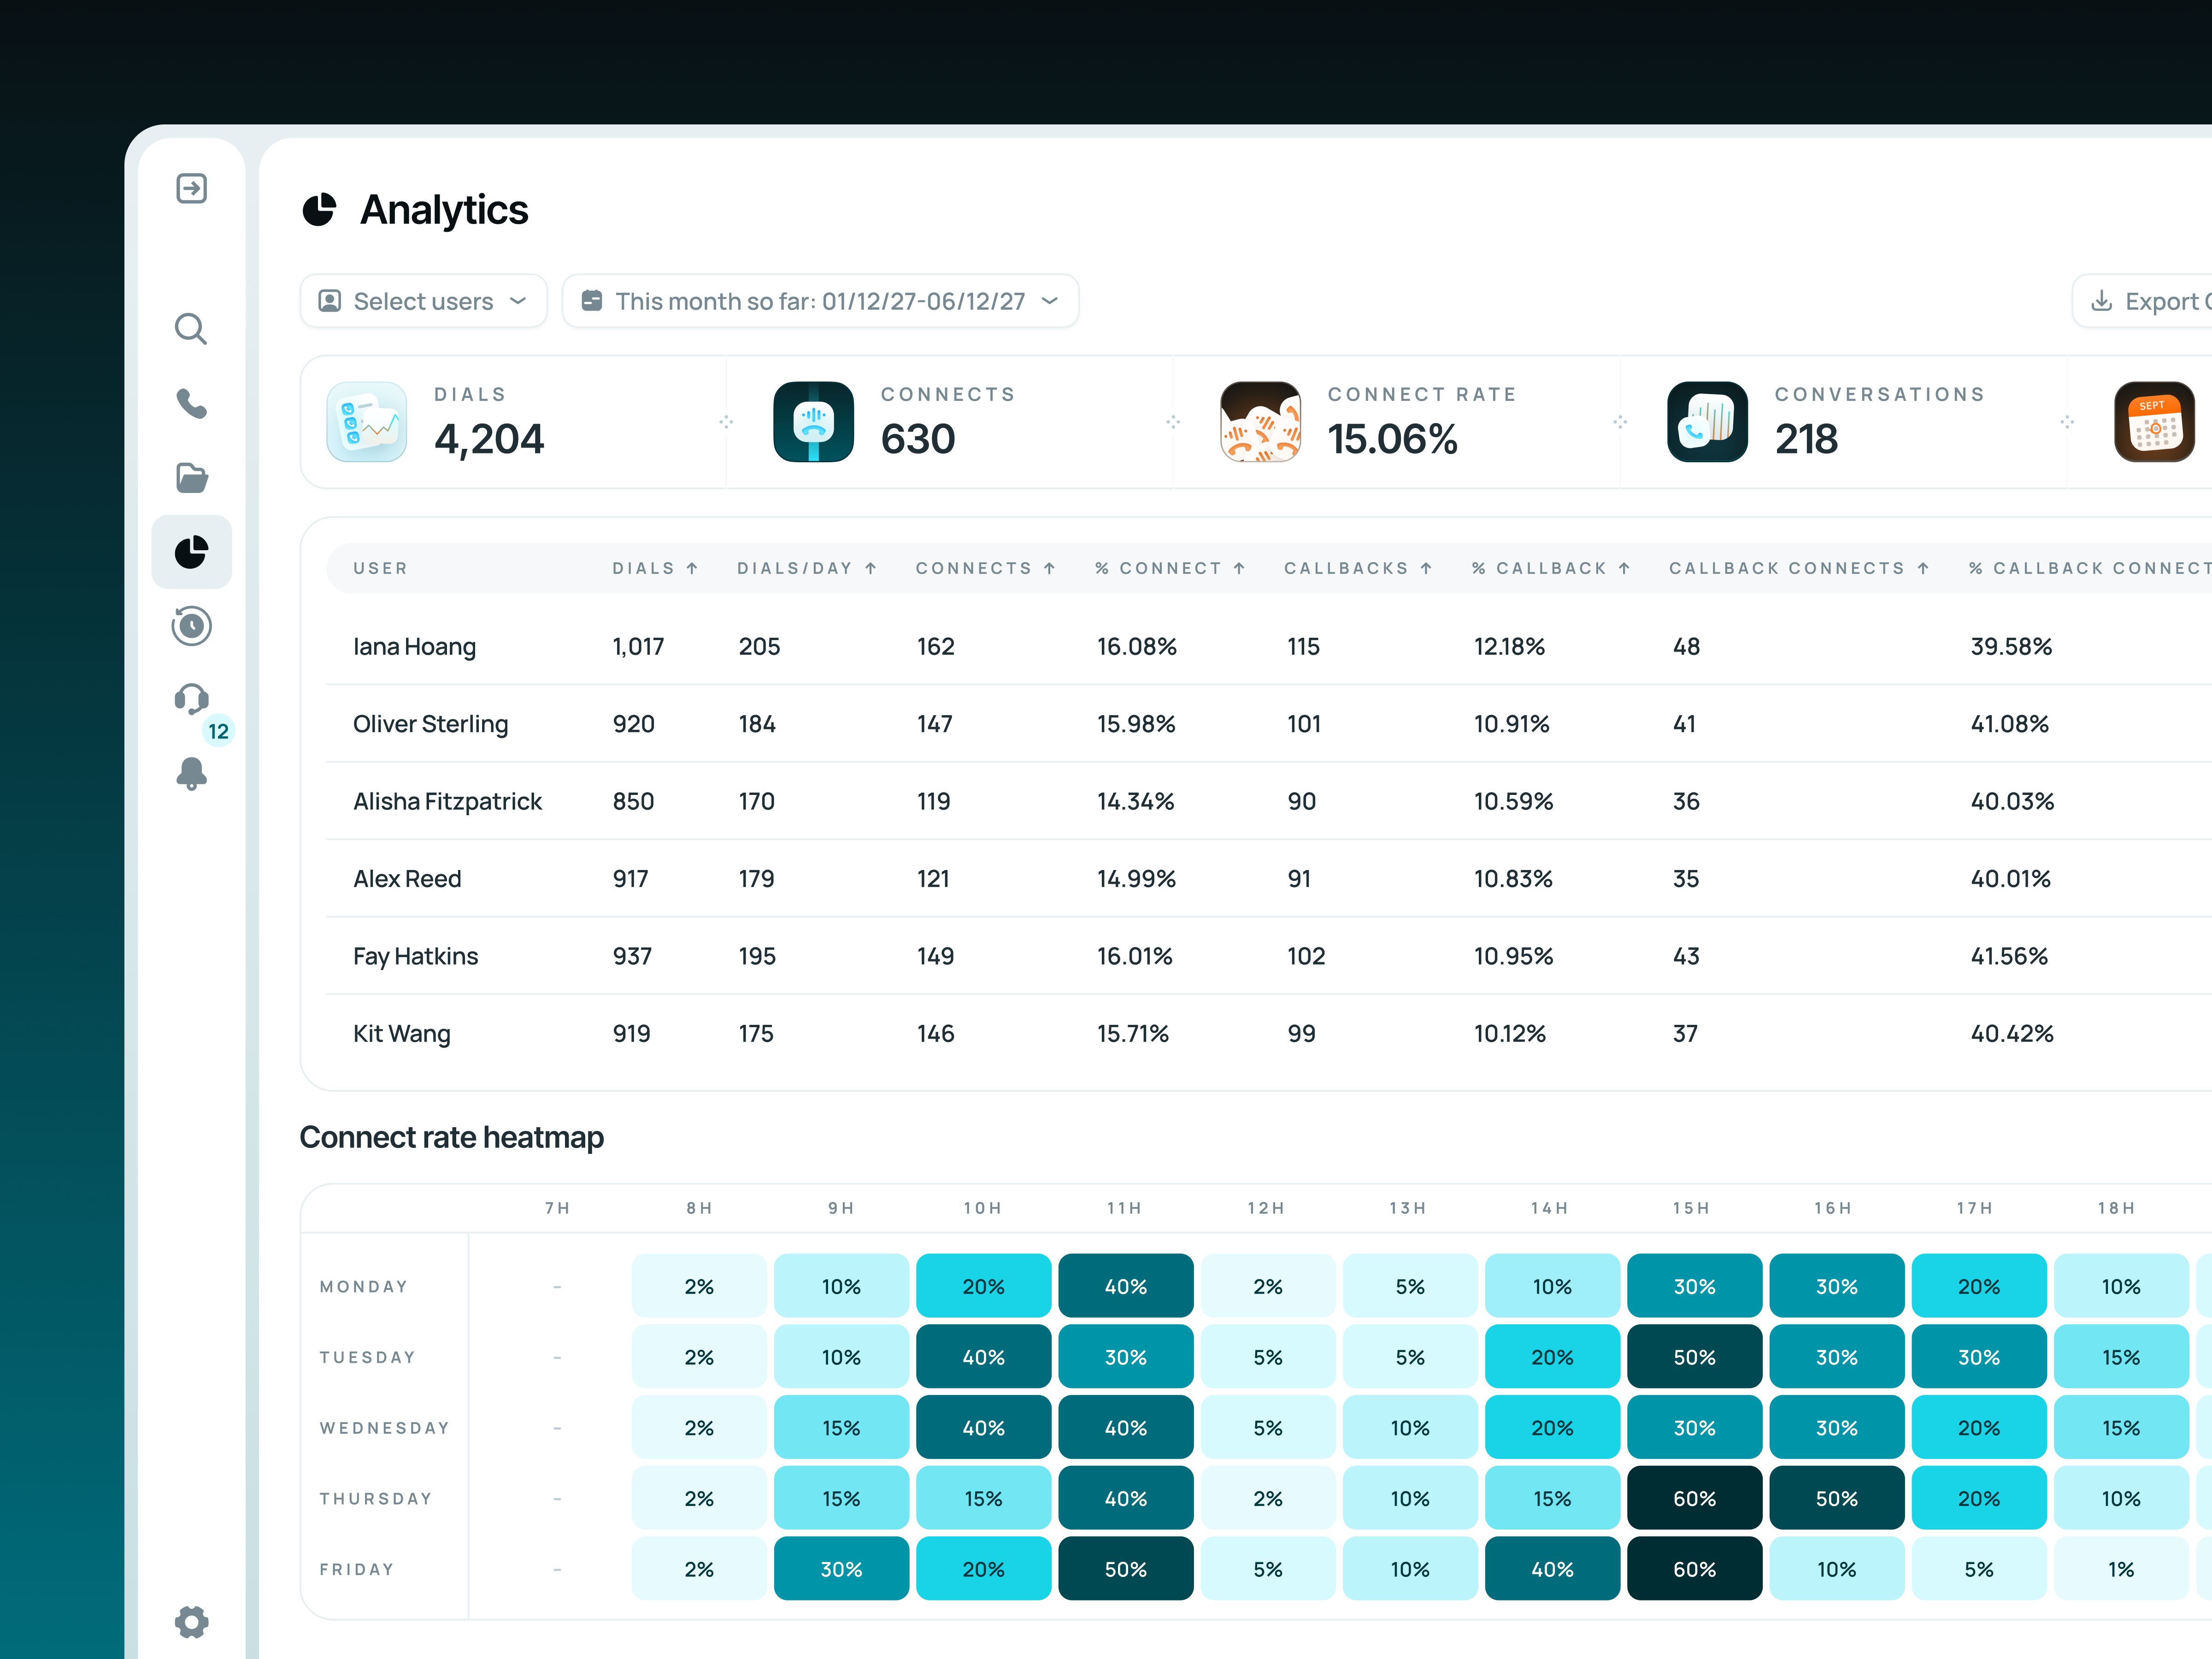Click the calendar SEPT card icon
This screenshot has width=2212, height=1659.
point(2154,422)
